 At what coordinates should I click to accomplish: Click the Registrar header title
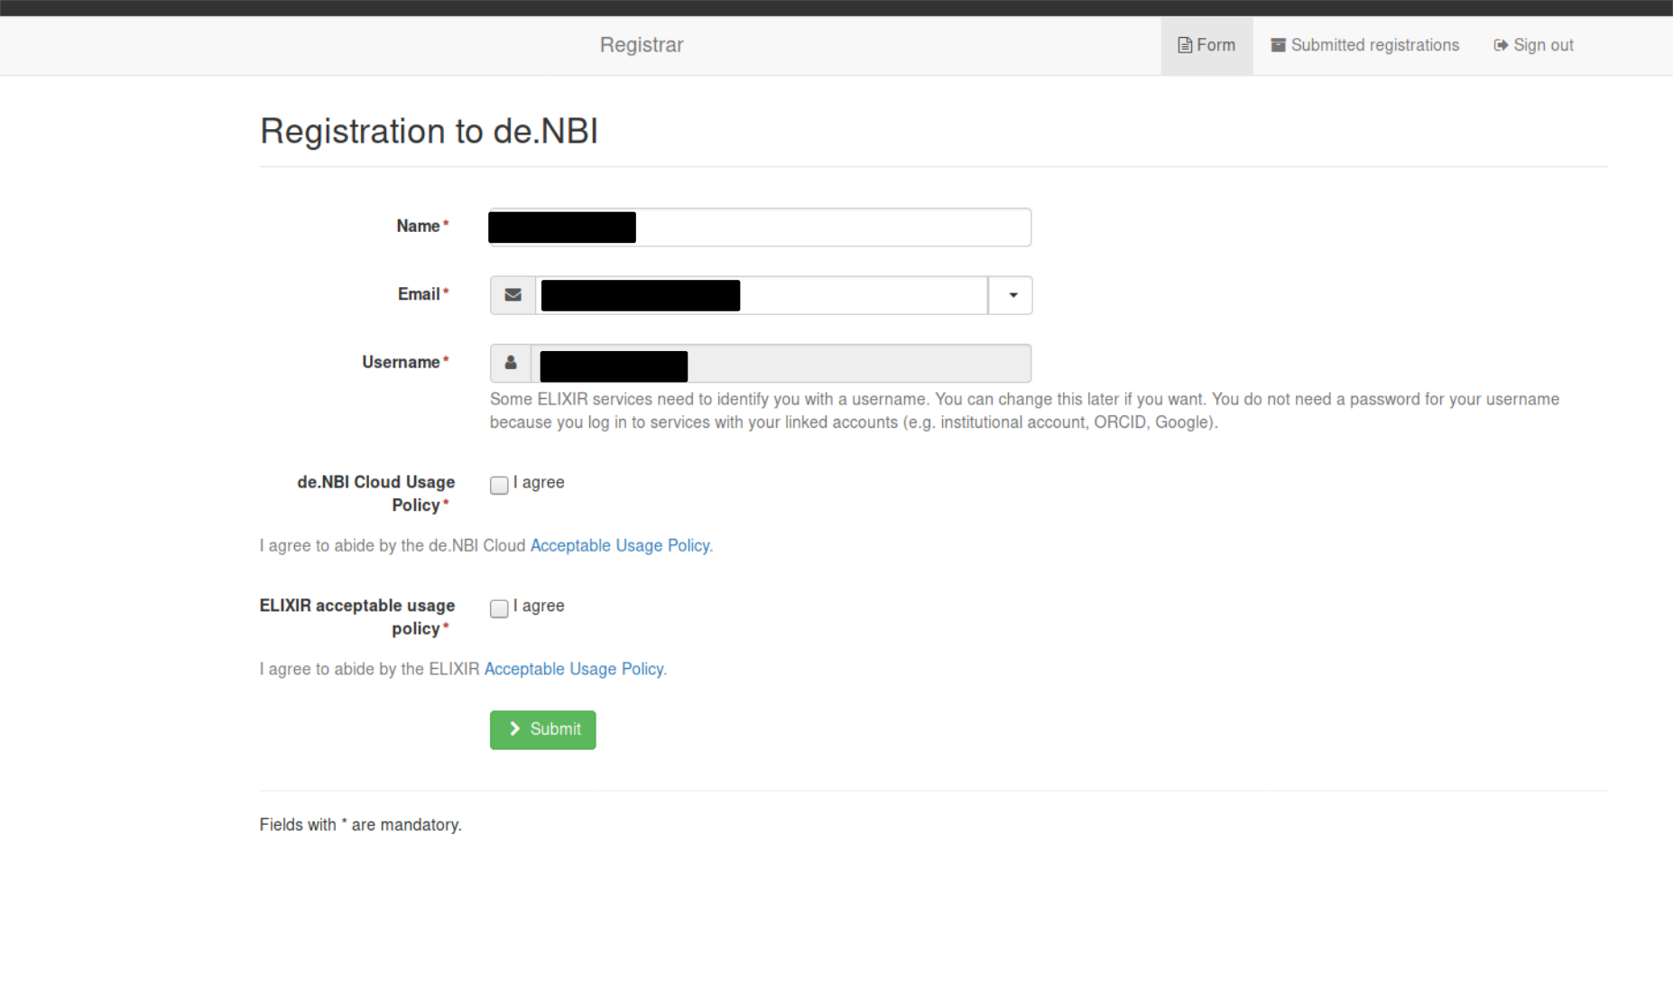pyautogui.click(x=642, y=45)
